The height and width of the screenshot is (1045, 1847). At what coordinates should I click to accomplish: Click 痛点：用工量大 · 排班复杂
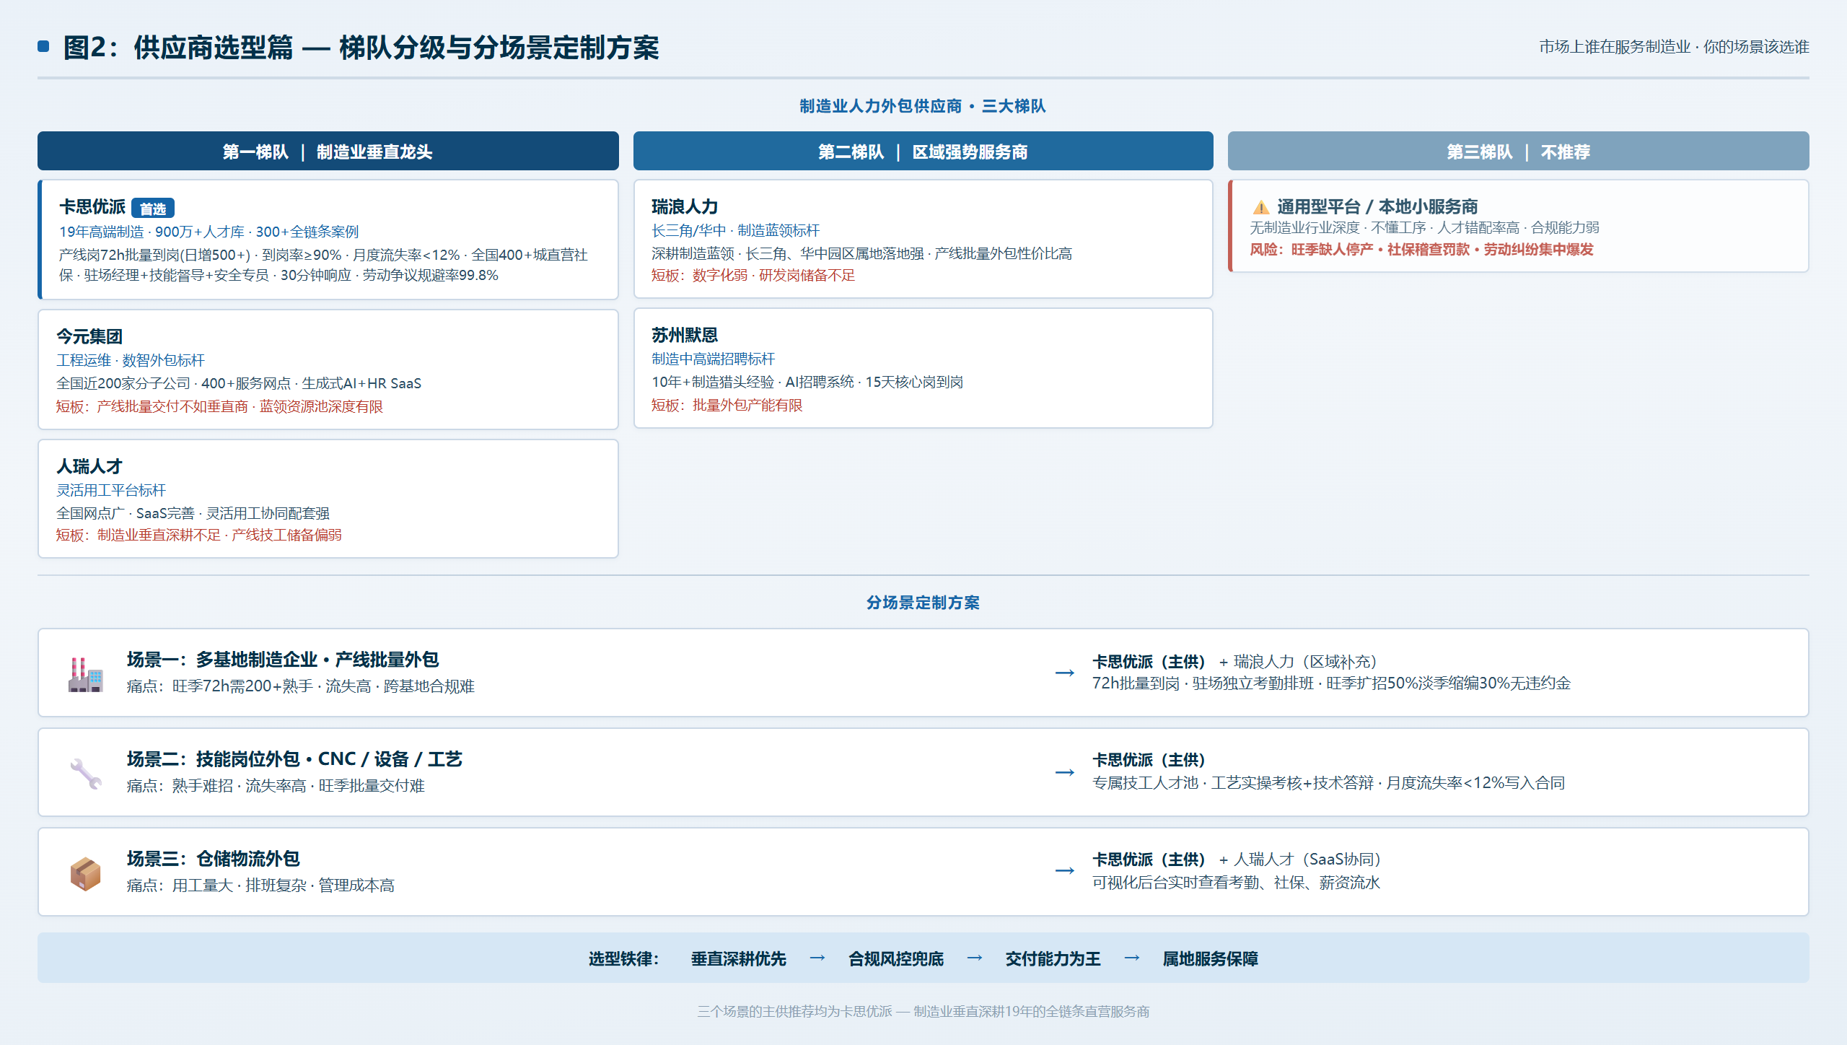216,886
